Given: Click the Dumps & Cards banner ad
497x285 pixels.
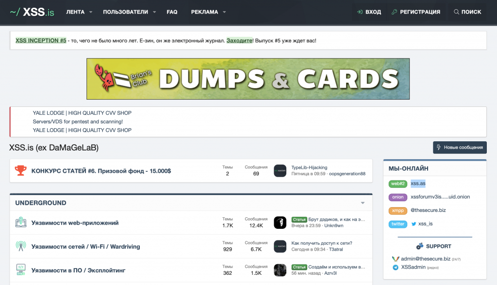Looking at the screenshot, I should point(248,79).
